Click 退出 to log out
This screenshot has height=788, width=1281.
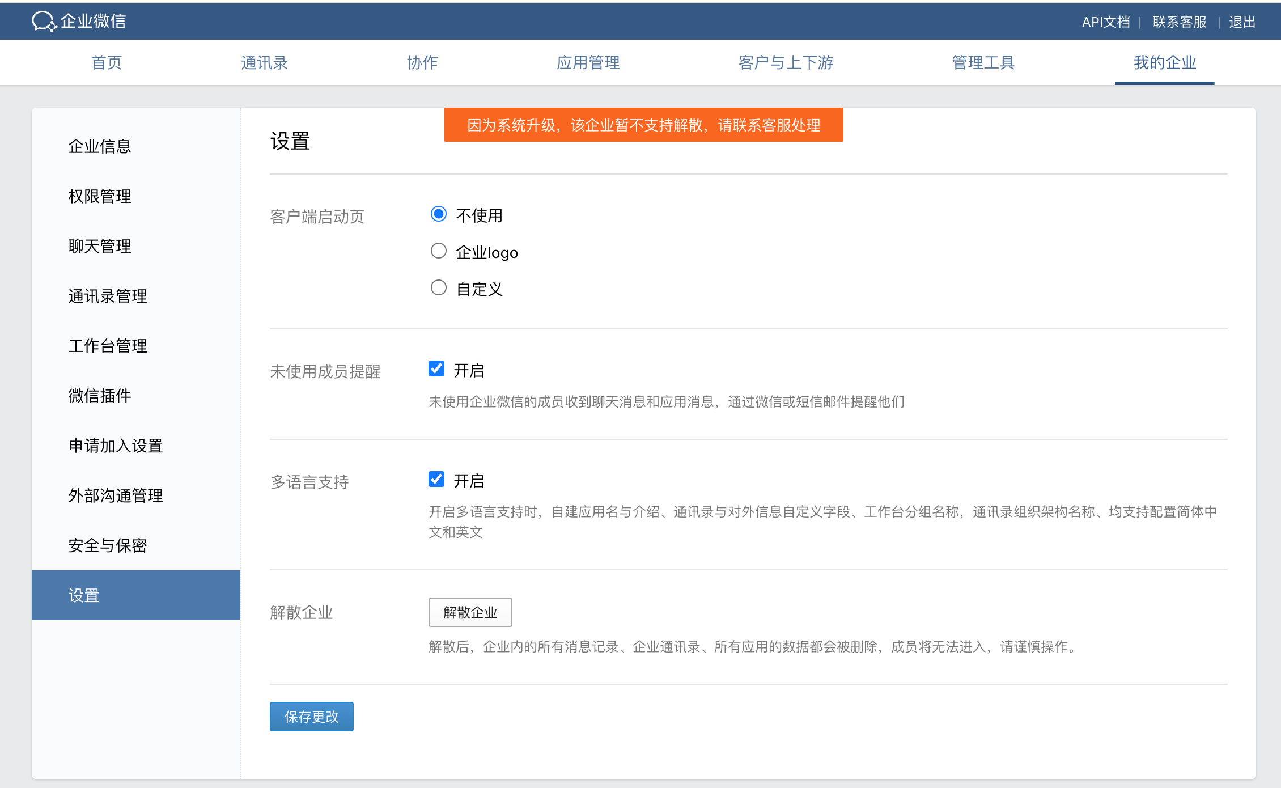click(x=1242, y=22)
